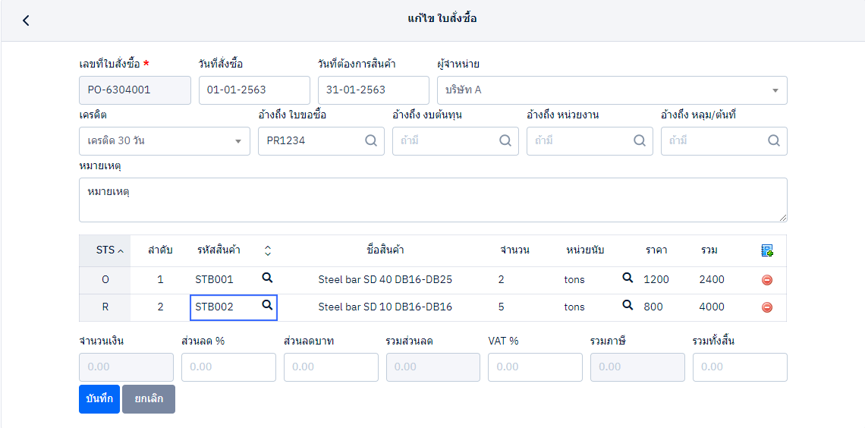865x428 pixels.
Task: Click product name Steel bar SD 40 DB16-DB25
Action: point(385,279)
